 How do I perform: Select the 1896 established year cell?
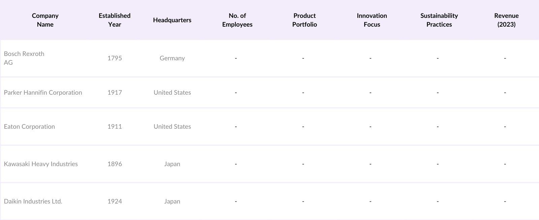tap(115, 164)
